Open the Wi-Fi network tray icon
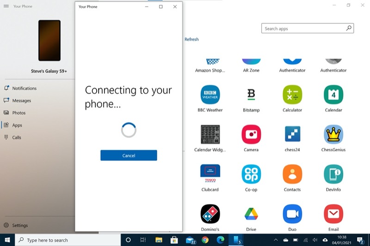This screenshot has height=246, width=370. click(x=305, y=240)
